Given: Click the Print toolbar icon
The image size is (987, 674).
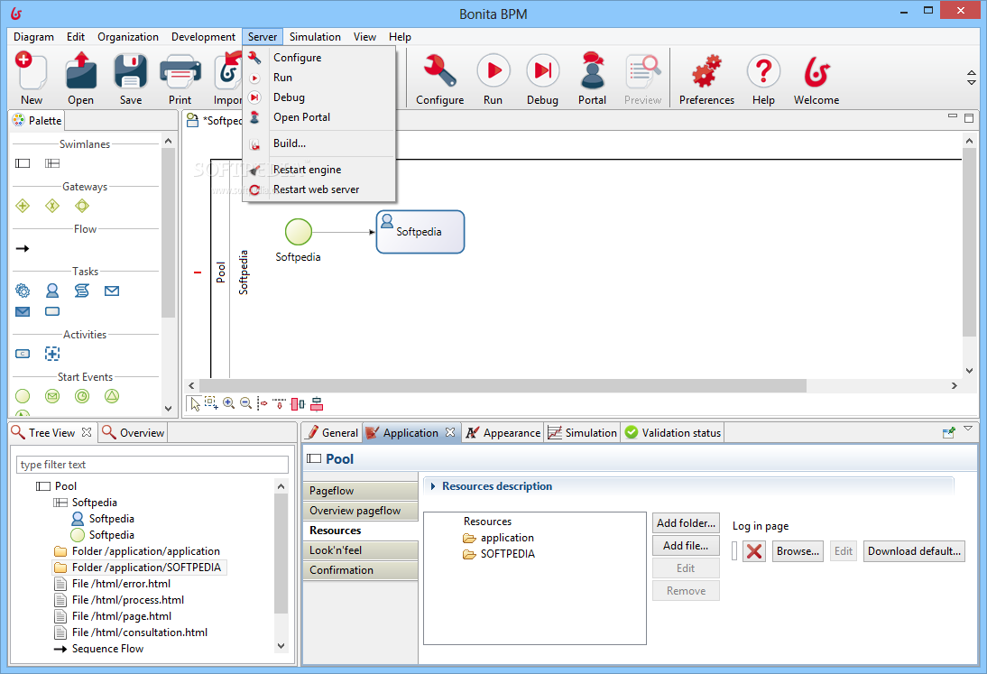Looking at the screenshot, I should tap(180, 78).
